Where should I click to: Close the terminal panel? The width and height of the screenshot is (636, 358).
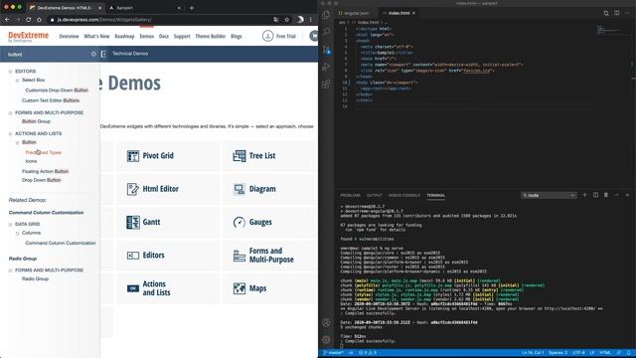pos(627,195)
